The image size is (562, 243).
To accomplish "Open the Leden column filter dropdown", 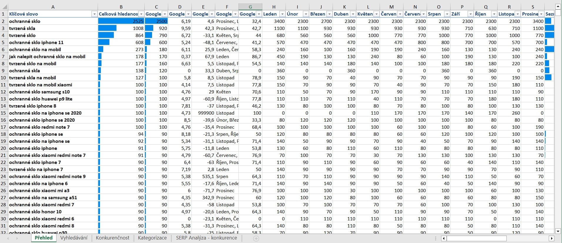I will [x=282, y=14].
